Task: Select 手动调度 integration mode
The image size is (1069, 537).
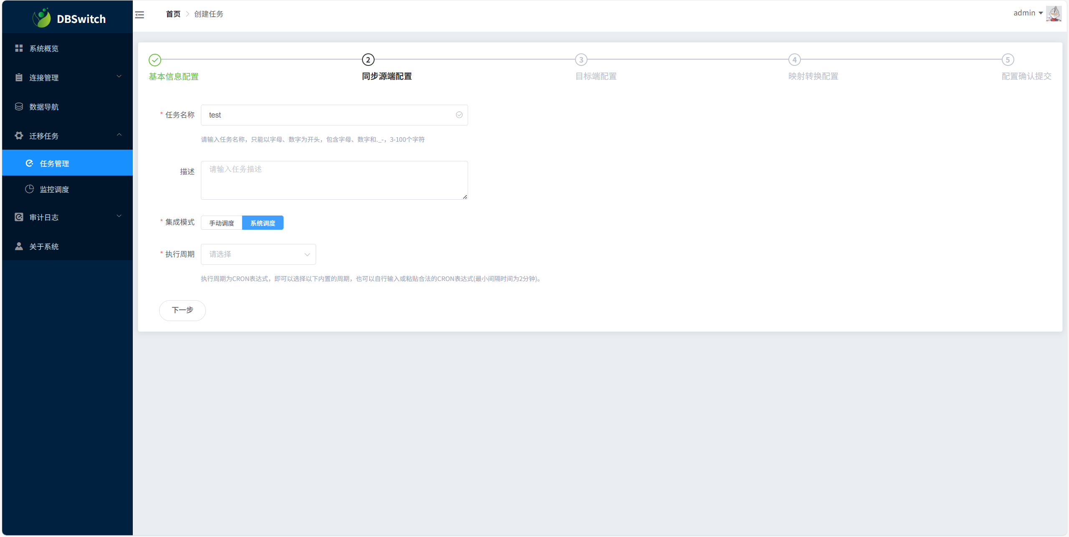Action: point(221,223)
